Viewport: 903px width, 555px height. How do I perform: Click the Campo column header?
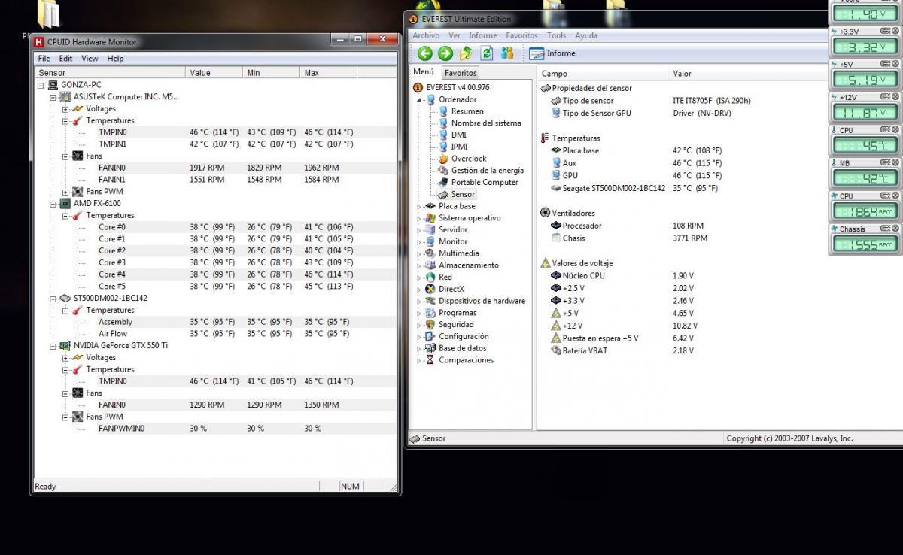[x=603, y=74]
